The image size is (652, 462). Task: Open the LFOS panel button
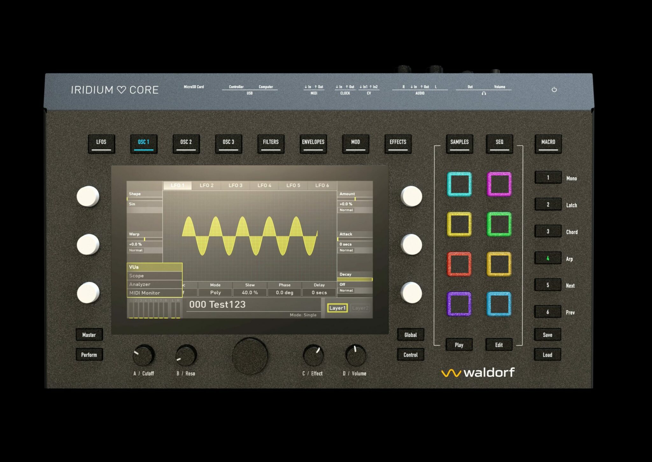point(101,144)
